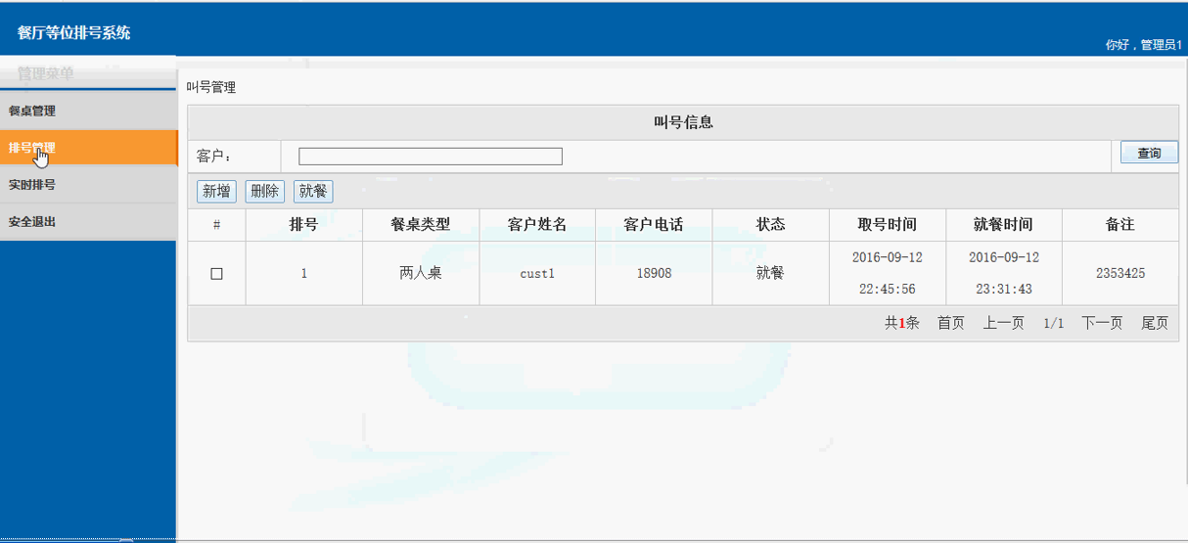Click the 就餐 status cell

[x=770, y=273]
